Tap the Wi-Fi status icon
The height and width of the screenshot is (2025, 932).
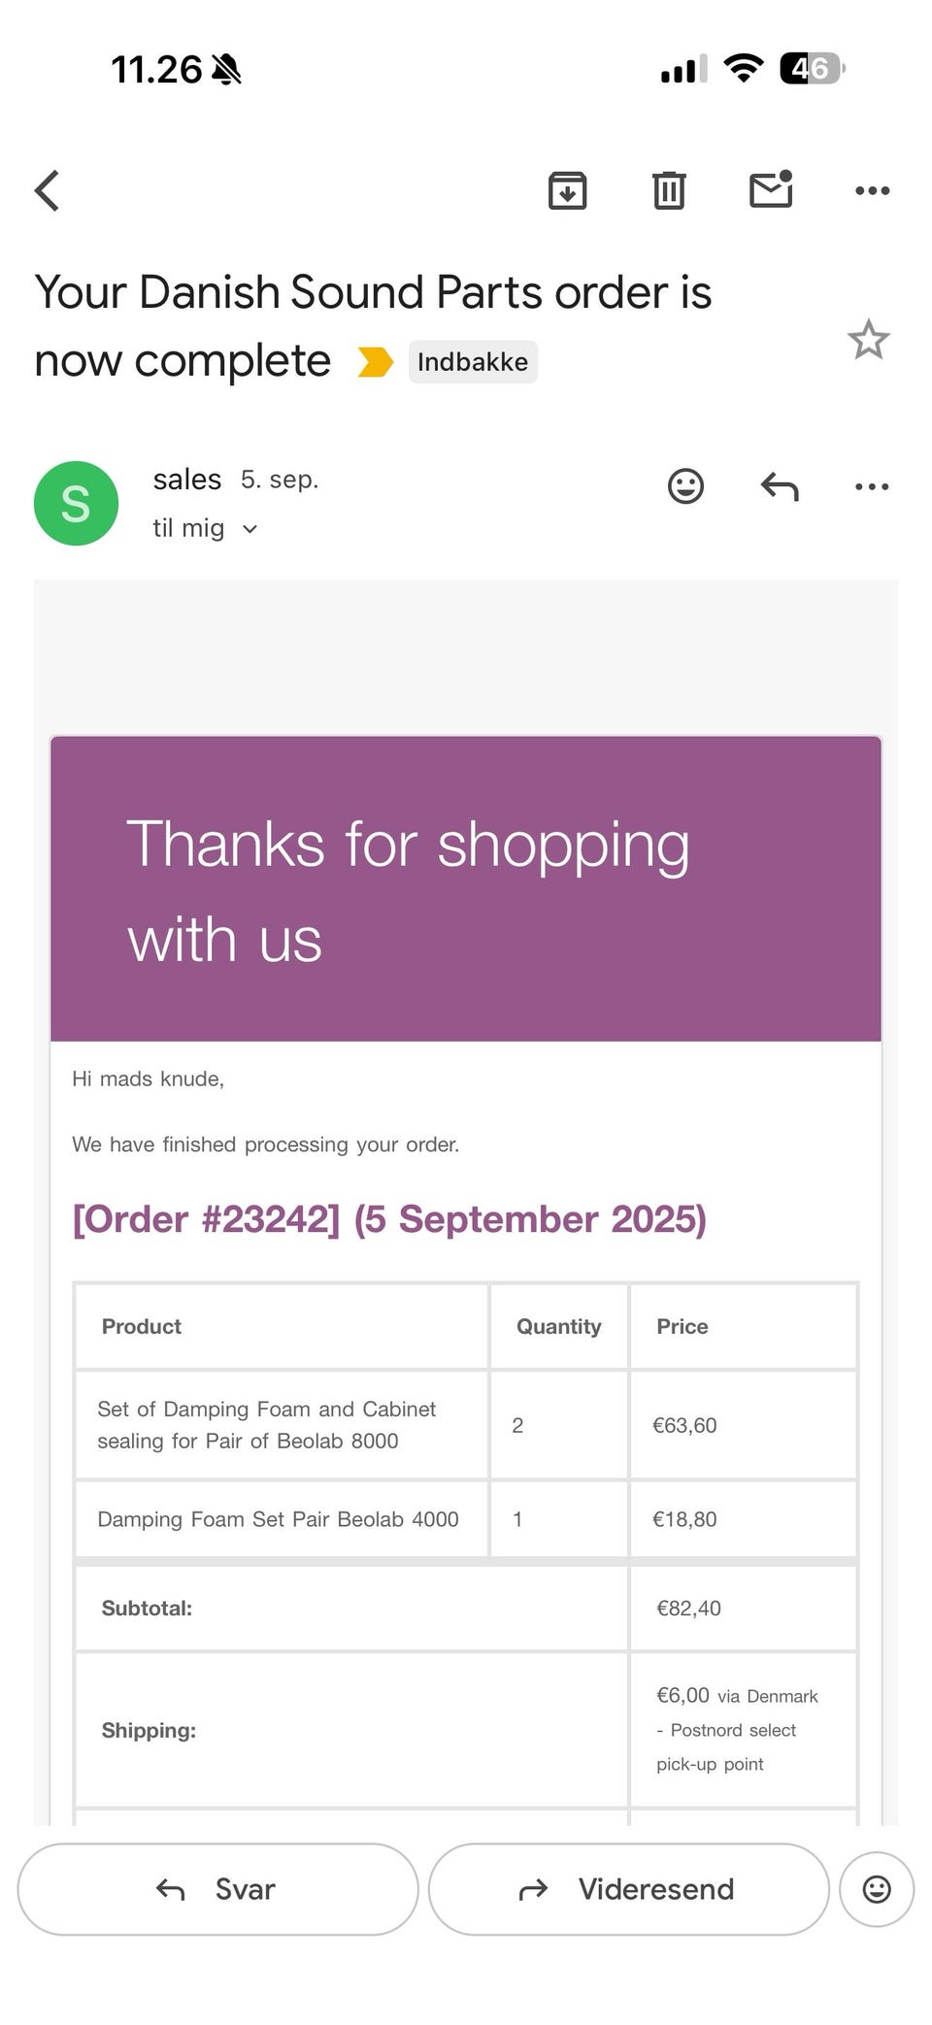pyautogui.click(x=744, y=69)
